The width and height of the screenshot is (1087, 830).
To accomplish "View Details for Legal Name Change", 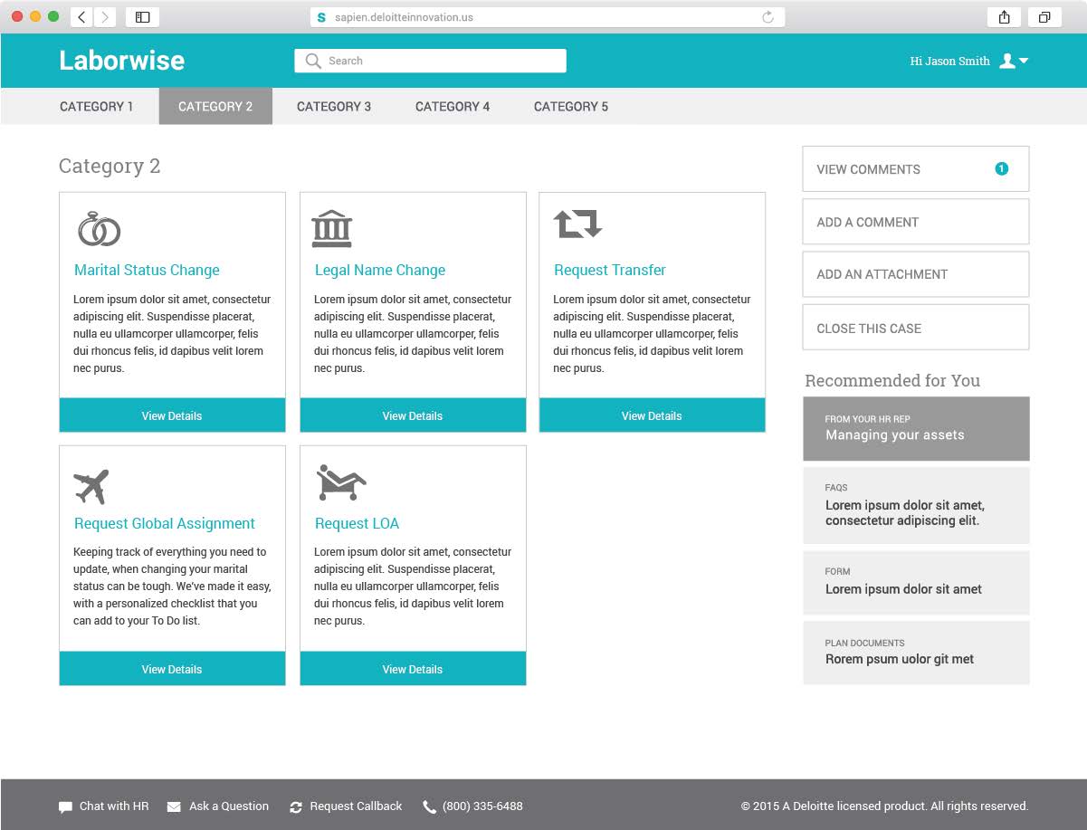I will coord(413,415).
